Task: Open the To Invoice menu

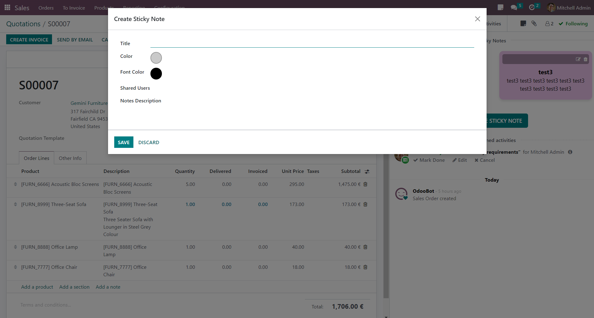Action: (74, 8)
